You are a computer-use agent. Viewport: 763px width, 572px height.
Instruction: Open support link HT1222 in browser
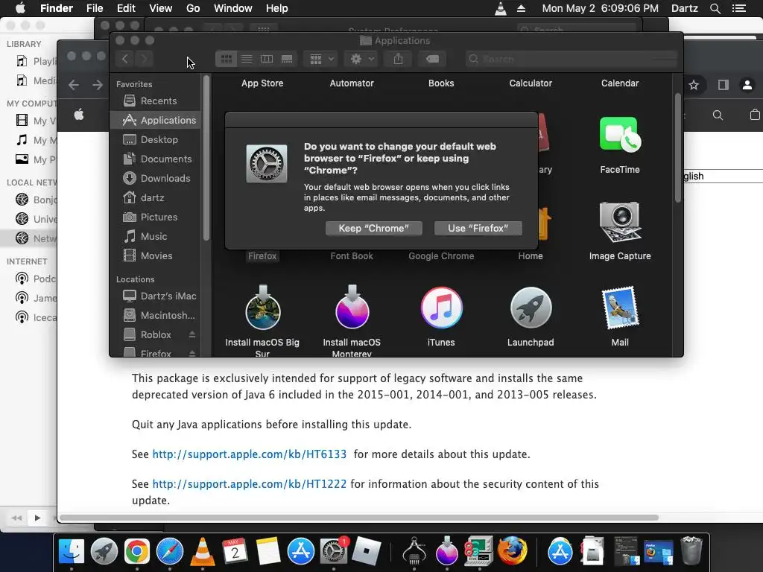(x=249, y=484)
